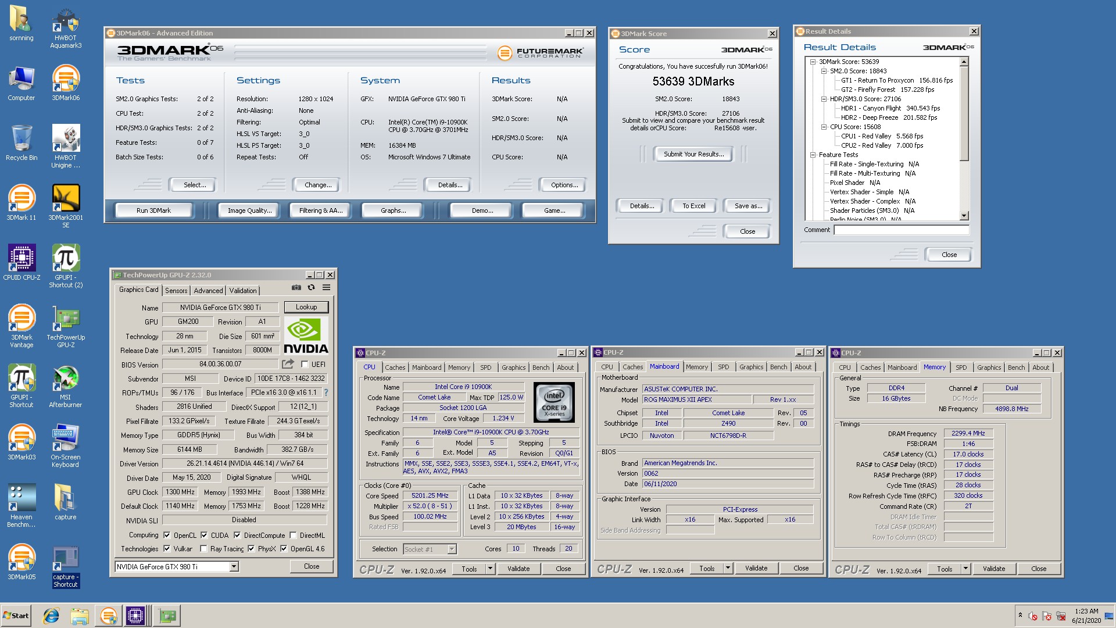
Task: Click Image Quality button in 3DMark06
Action: 249,210
